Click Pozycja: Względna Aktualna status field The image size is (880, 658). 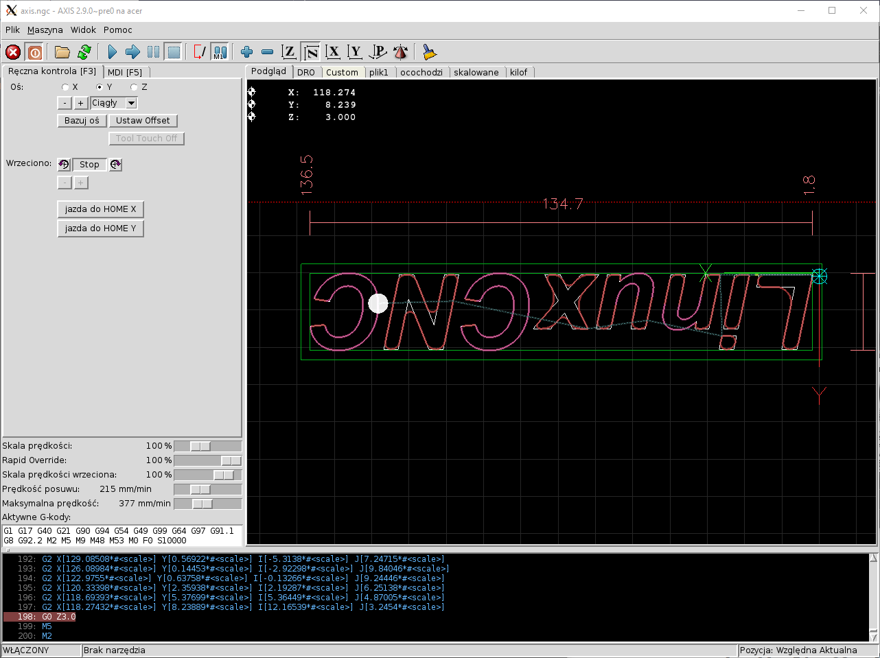point(808,650)
